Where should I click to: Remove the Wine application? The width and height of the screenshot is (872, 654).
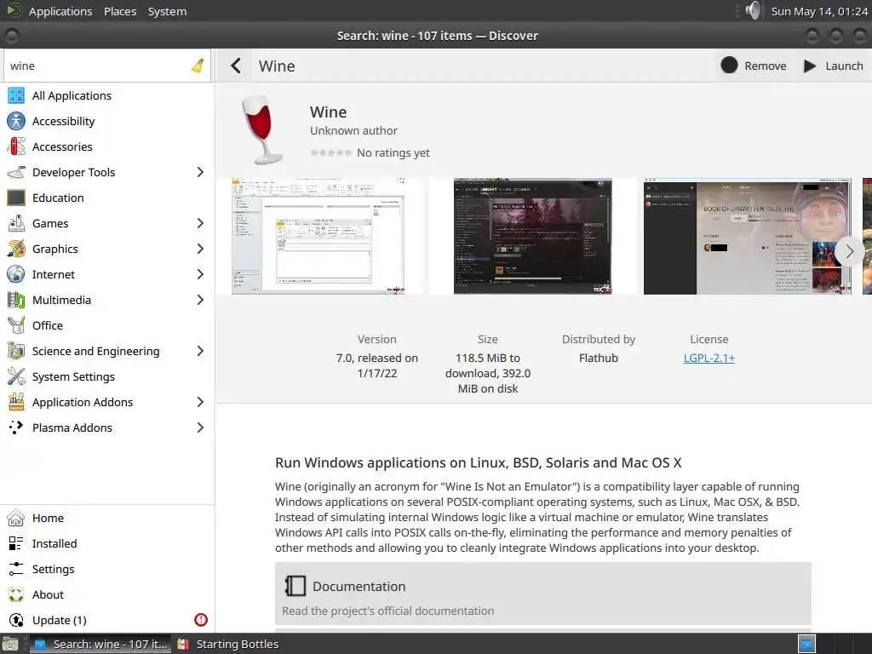pyautogui.click(x=754, y=66)
